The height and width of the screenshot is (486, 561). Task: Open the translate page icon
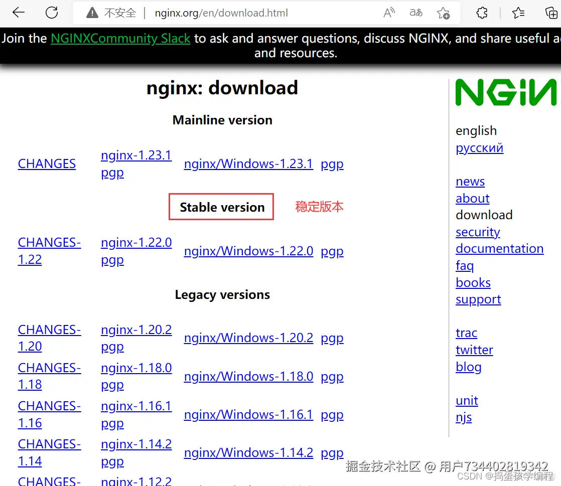point(416,13)
